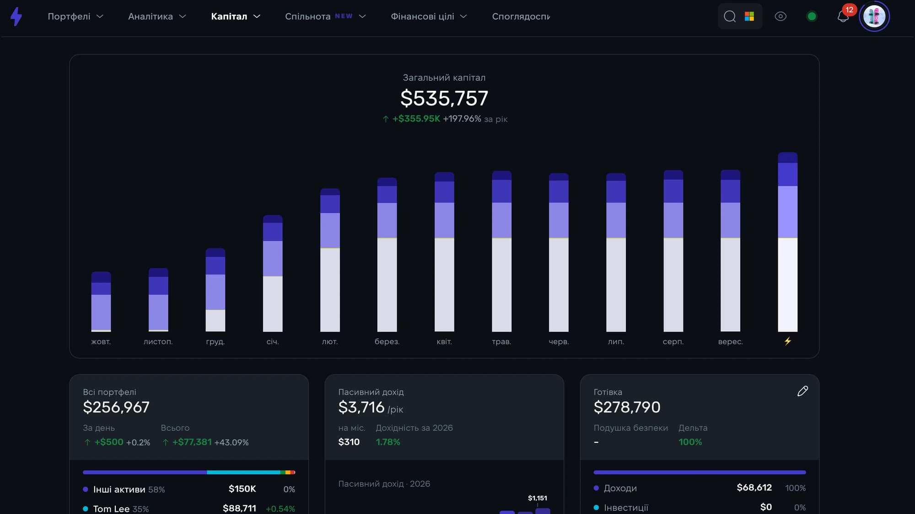The width and height of the screenshot is (915, 514).
Task: Select the Інші активи 58% row
Action: click(x=189, y=489)
